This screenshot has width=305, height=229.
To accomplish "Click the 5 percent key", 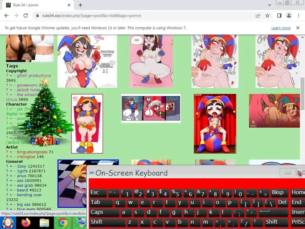I will [176, 193].
